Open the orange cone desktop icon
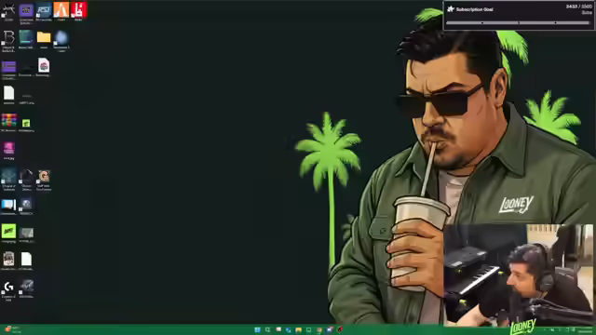Image resolution: width=596 pixels, height=335 pixels. pos(61,10)
